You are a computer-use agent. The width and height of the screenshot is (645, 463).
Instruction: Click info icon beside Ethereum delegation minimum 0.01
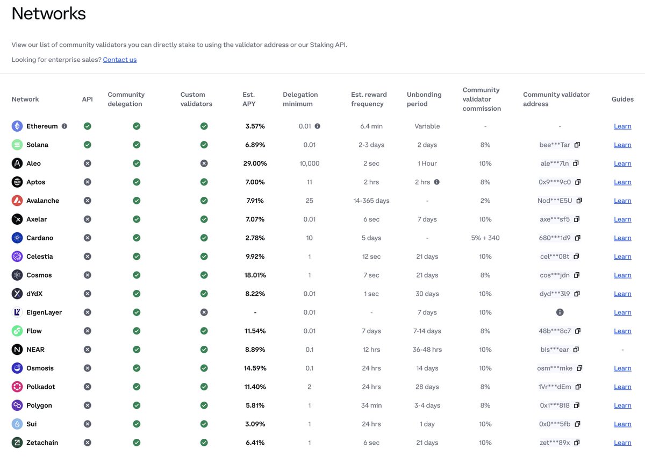317,126
